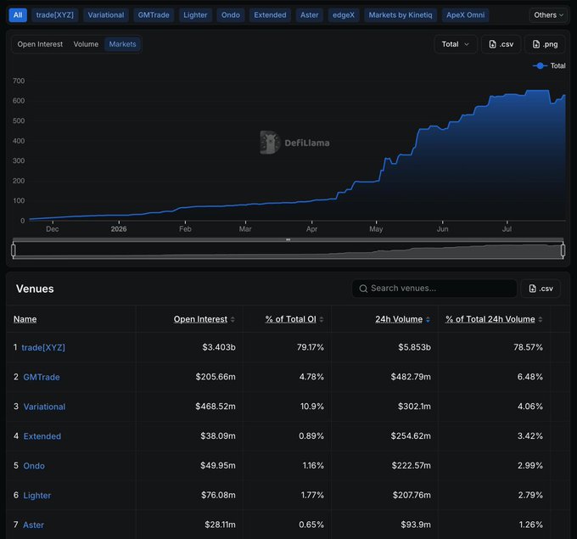Switch chart to Open Interest
The image size is (577, 539).
40,44
